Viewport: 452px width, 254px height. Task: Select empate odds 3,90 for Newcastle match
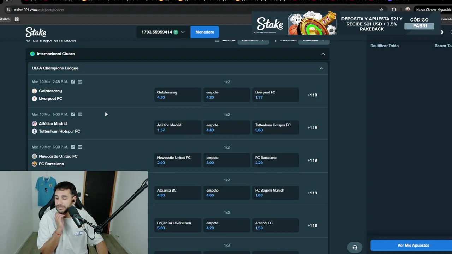click(x=227, y=160)
